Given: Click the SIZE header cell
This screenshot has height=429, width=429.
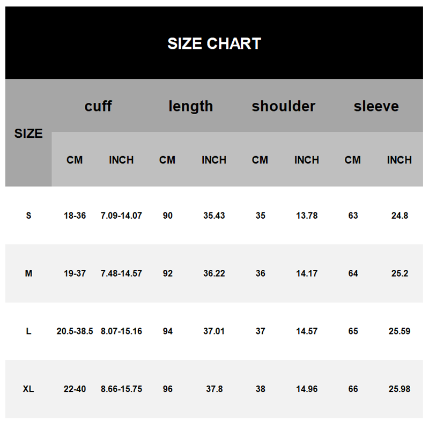Looking at the screenshot, I should 28,134.
